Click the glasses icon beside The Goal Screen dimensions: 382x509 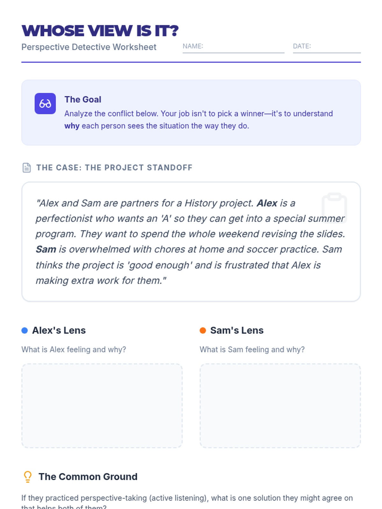(x=45, y=104)
